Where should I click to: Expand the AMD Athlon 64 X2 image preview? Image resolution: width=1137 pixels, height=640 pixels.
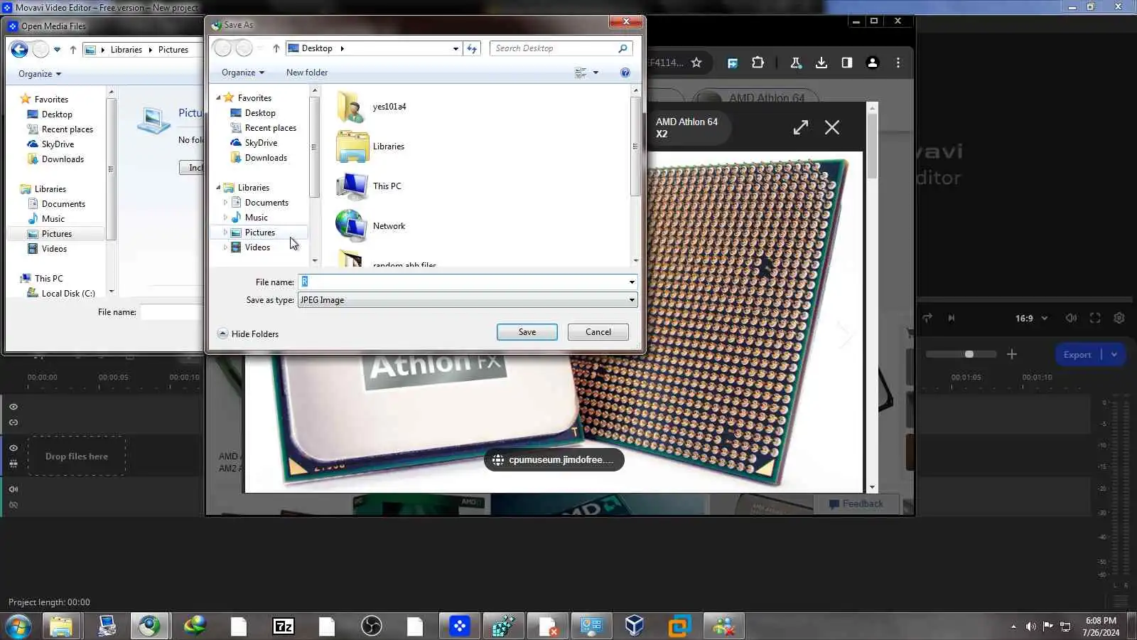click(x=801, y=127)
